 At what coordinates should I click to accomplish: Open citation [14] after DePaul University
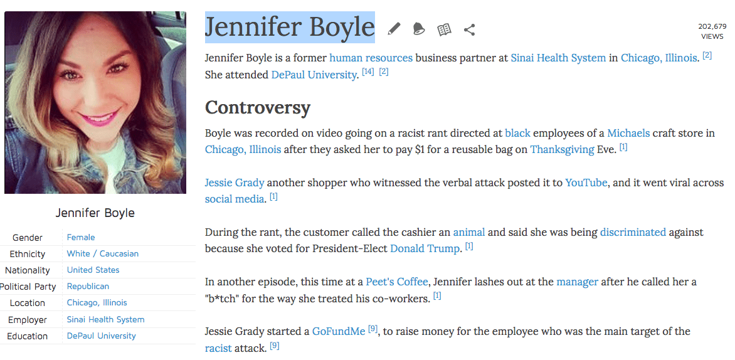(x=367, y=72)
